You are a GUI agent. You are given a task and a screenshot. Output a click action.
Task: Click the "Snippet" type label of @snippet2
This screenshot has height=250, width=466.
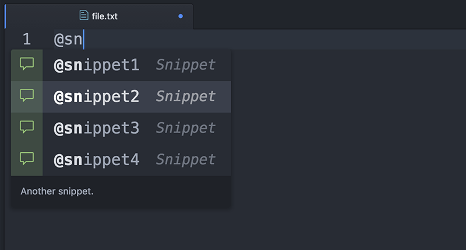(185, 97)
